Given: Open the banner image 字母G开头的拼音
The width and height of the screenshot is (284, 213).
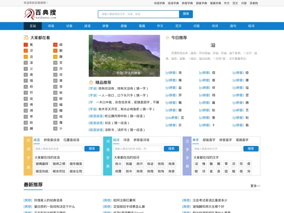Looking at the screenshot, I should (124, 56).
